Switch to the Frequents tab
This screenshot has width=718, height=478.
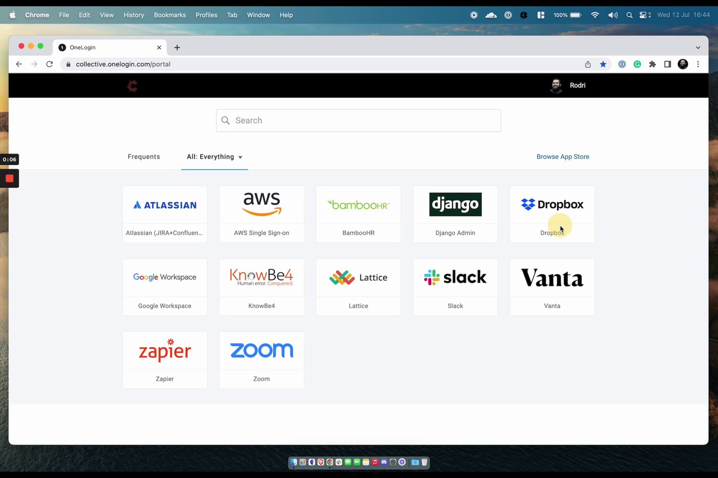click(144, 157)
